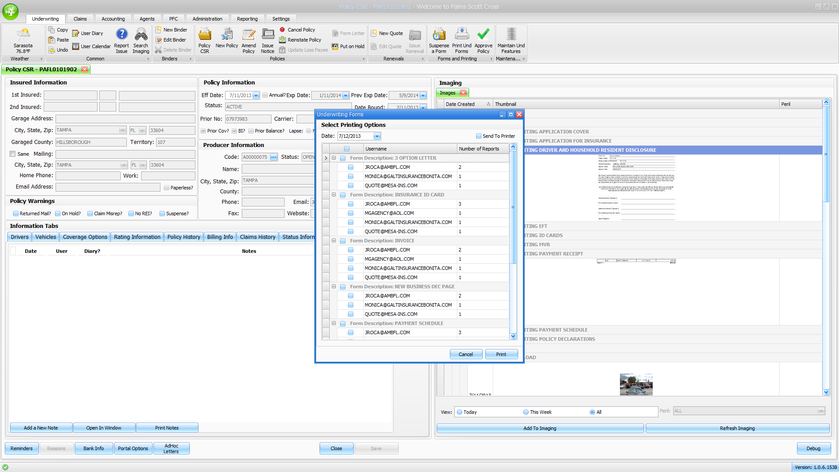Enable the Send To Printer checkbox
The width and height of the screenshot is (839, 472).
click(479, 136)
